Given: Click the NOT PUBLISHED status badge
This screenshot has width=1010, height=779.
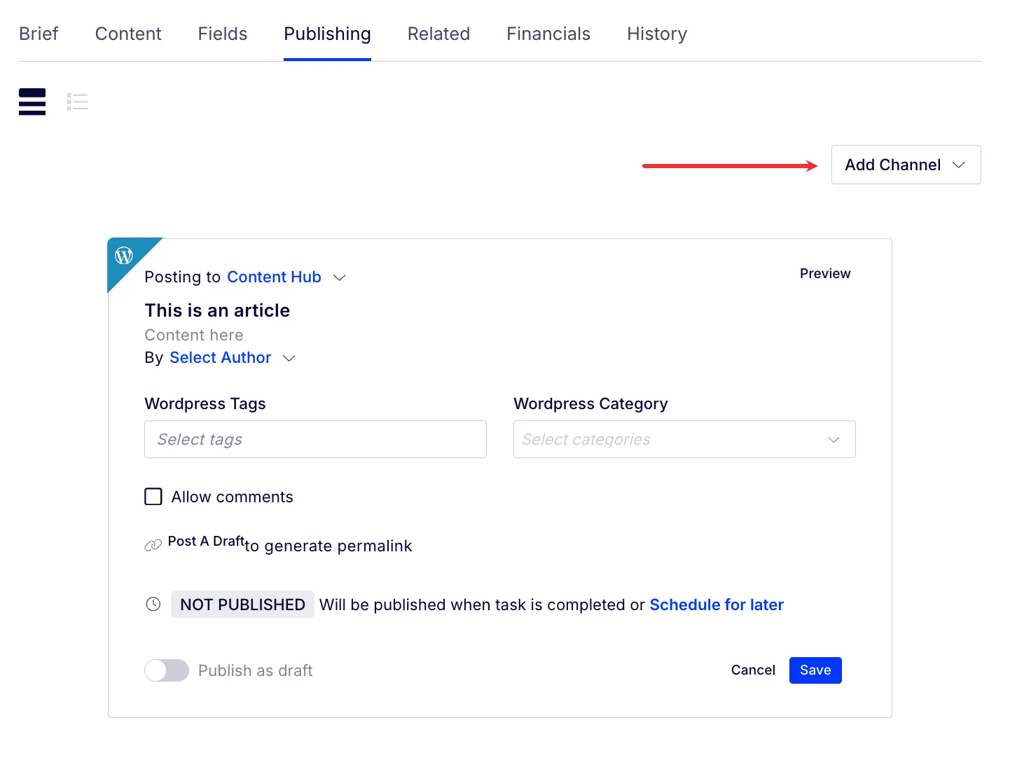Looking at the screenshot, I should 242,605.
